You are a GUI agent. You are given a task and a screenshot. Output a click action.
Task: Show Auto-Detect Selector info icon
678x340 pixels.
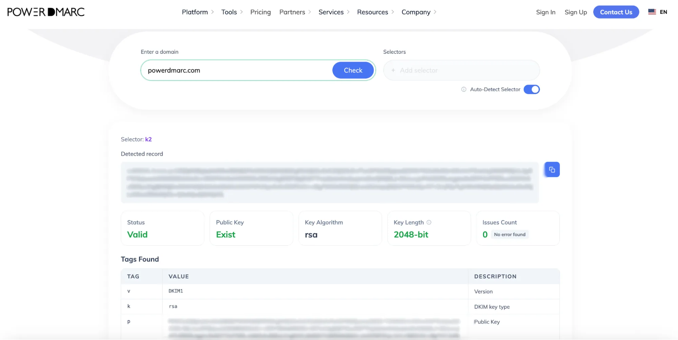tap(464, 89)
